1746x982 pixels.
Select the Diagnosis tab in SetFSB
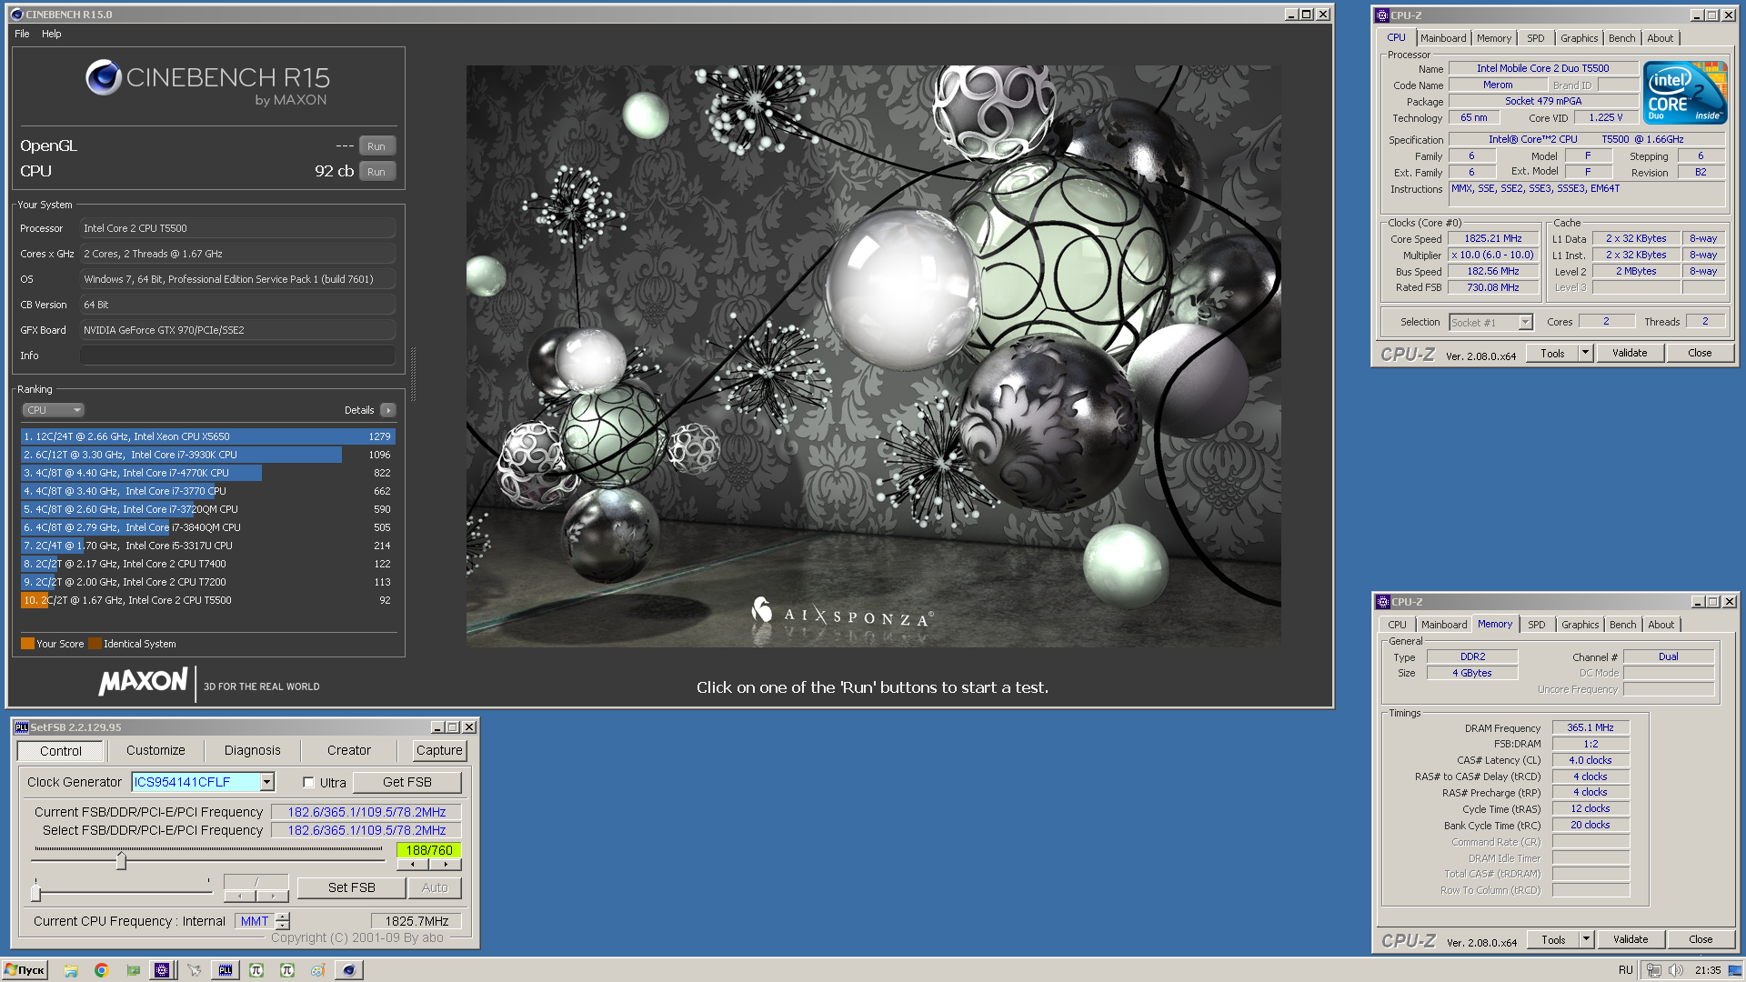252,751
